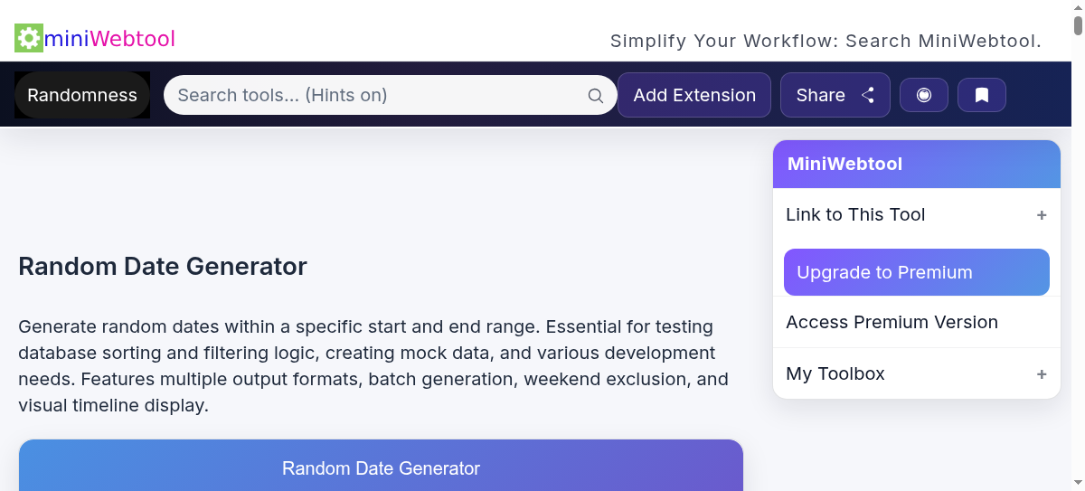Go to the miniWebtool homepage text link
This screenshot has width=1085, height=491.
point(109,39)
